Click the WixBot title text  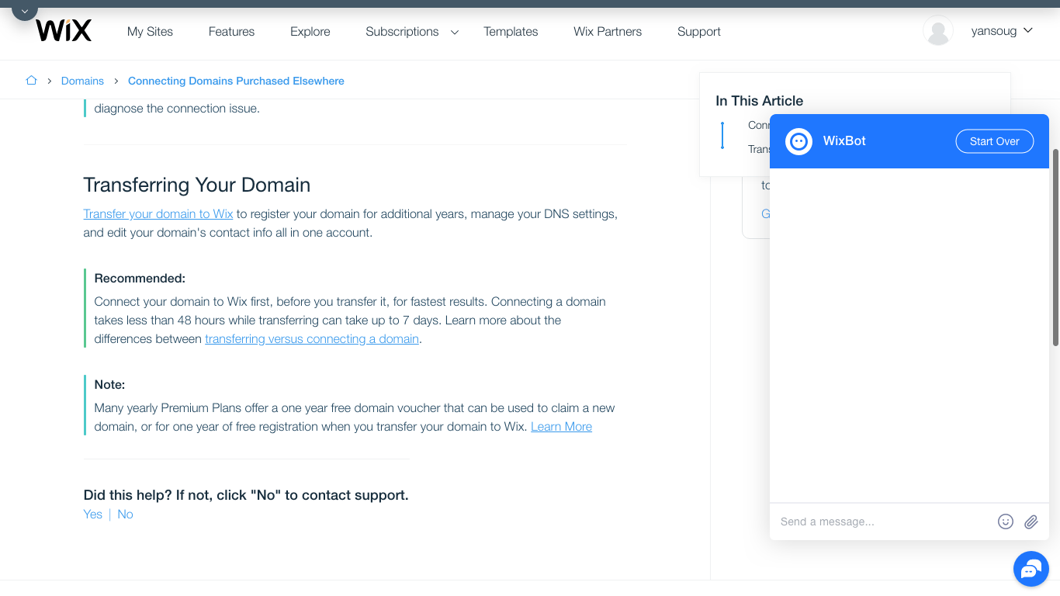(x=844, y=141)
